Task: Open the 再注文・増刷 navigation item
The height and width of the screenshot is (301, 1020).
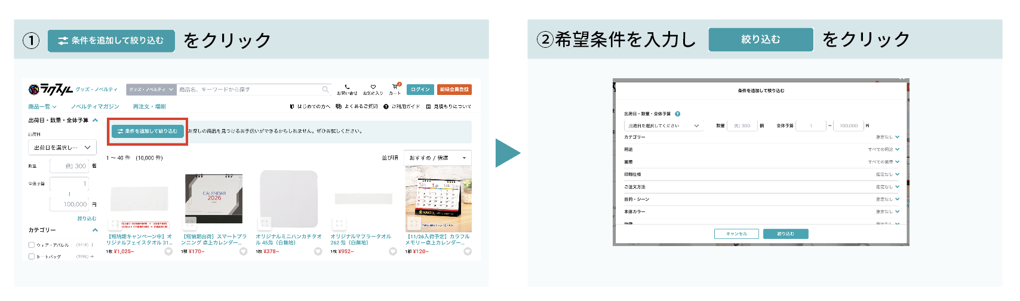Action: click(149, 106)
